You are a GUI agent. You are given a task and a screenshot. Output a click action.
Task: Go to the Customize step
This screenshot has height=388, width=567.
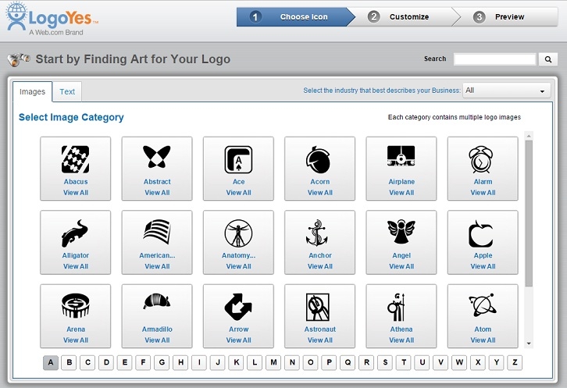[408, 16]
